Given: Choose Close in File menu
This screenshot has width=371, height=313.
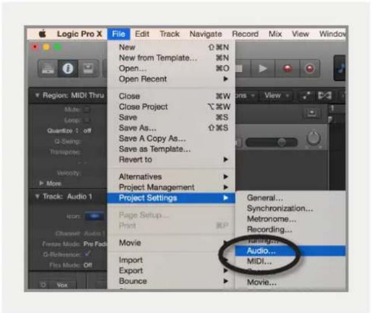Looking at the screenshot, I should pos(171,96).
